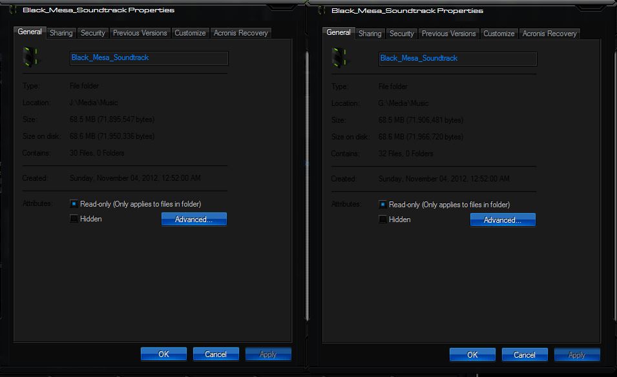Click 'File folder' type in G: drive window

click(393, 87)
